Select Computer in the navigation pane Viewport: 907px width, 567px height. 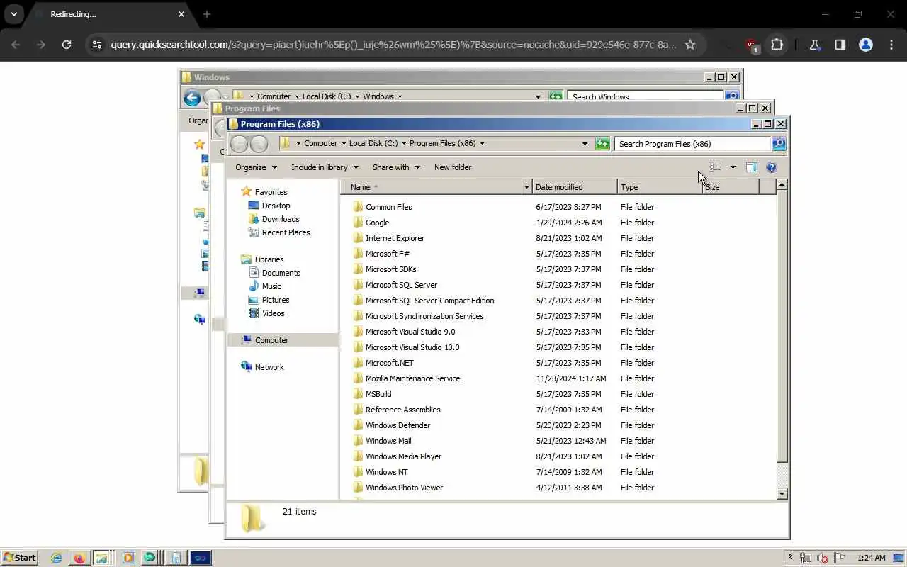[x=264, y=340]
